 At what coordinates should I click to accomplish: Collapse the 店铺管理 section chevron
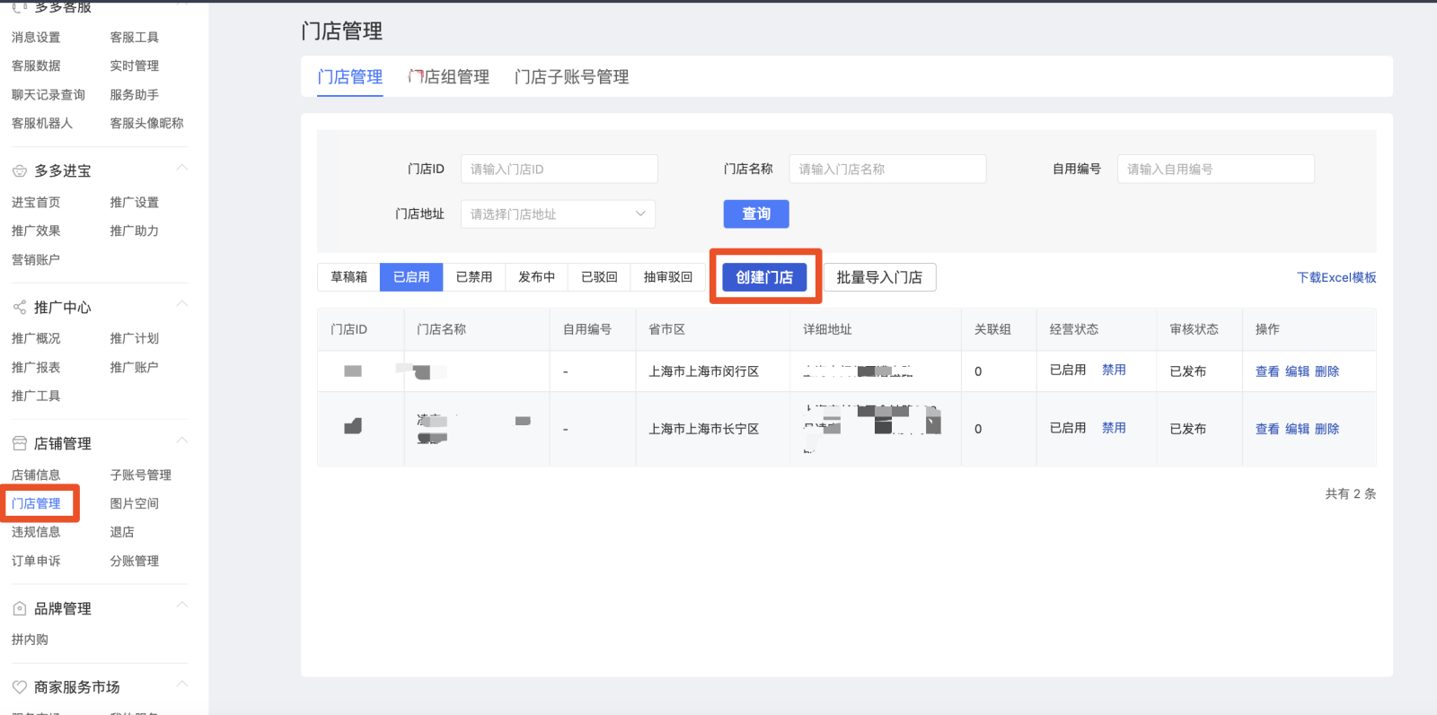pyautogui.click(x=182, y=441)
